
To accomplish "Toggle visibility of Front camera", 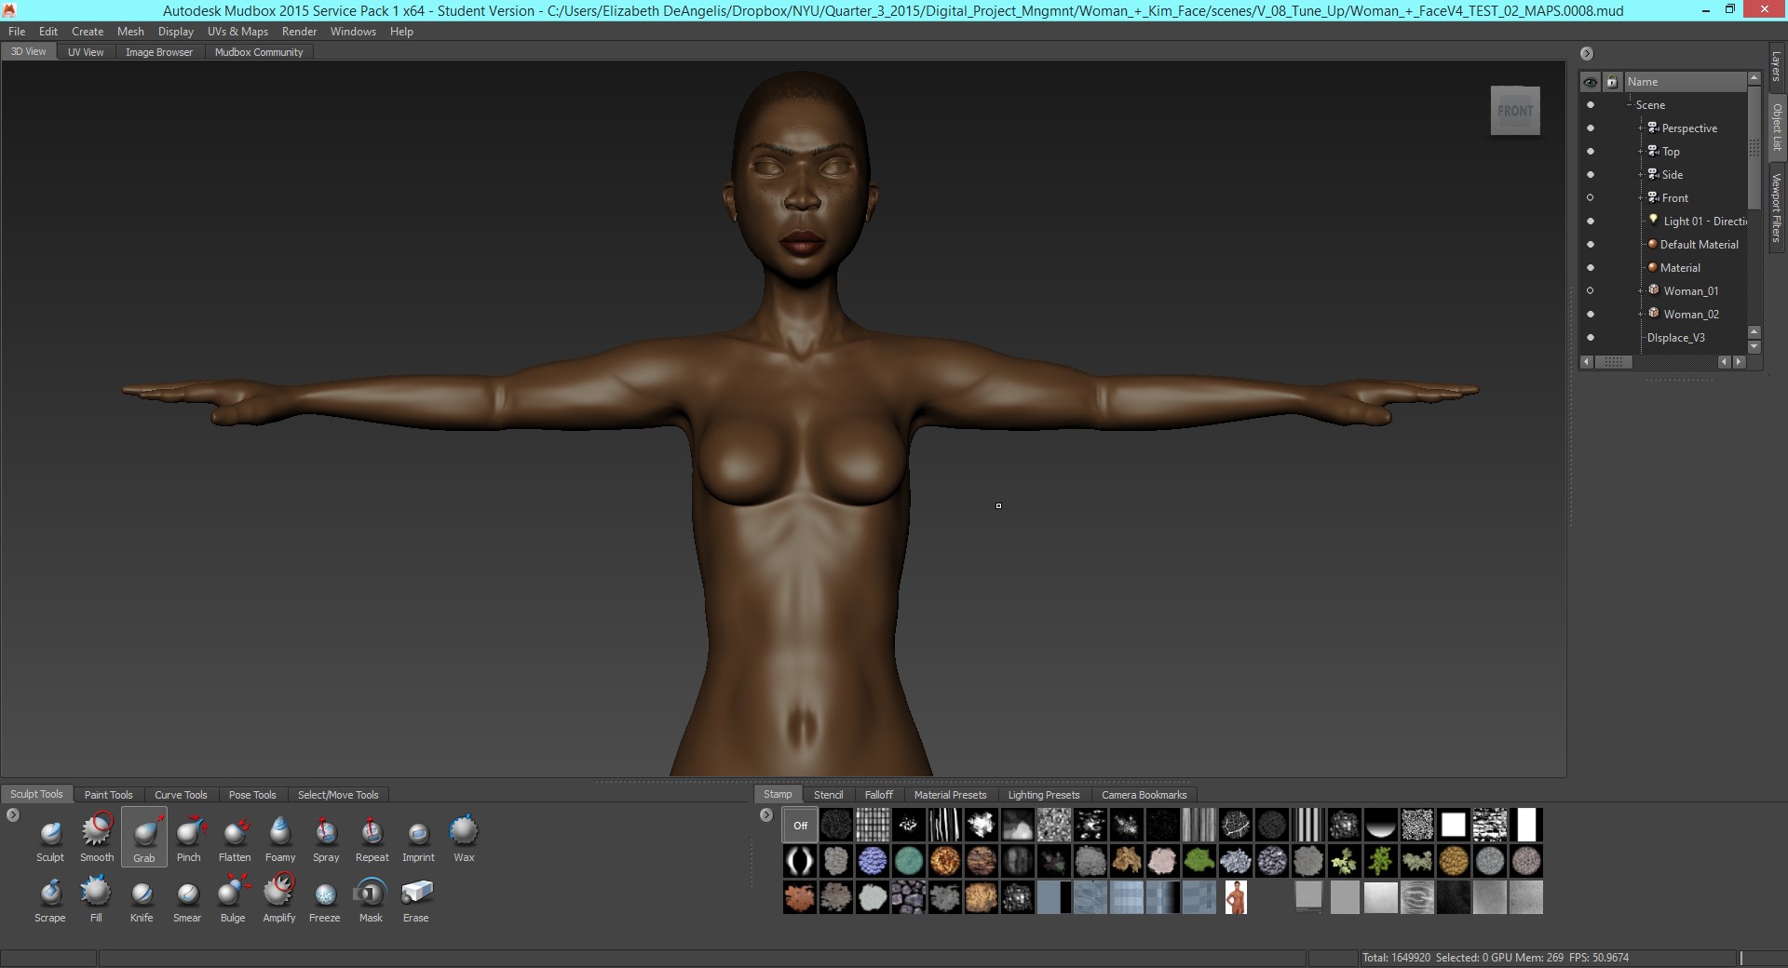I will (x=1590, y=198).
